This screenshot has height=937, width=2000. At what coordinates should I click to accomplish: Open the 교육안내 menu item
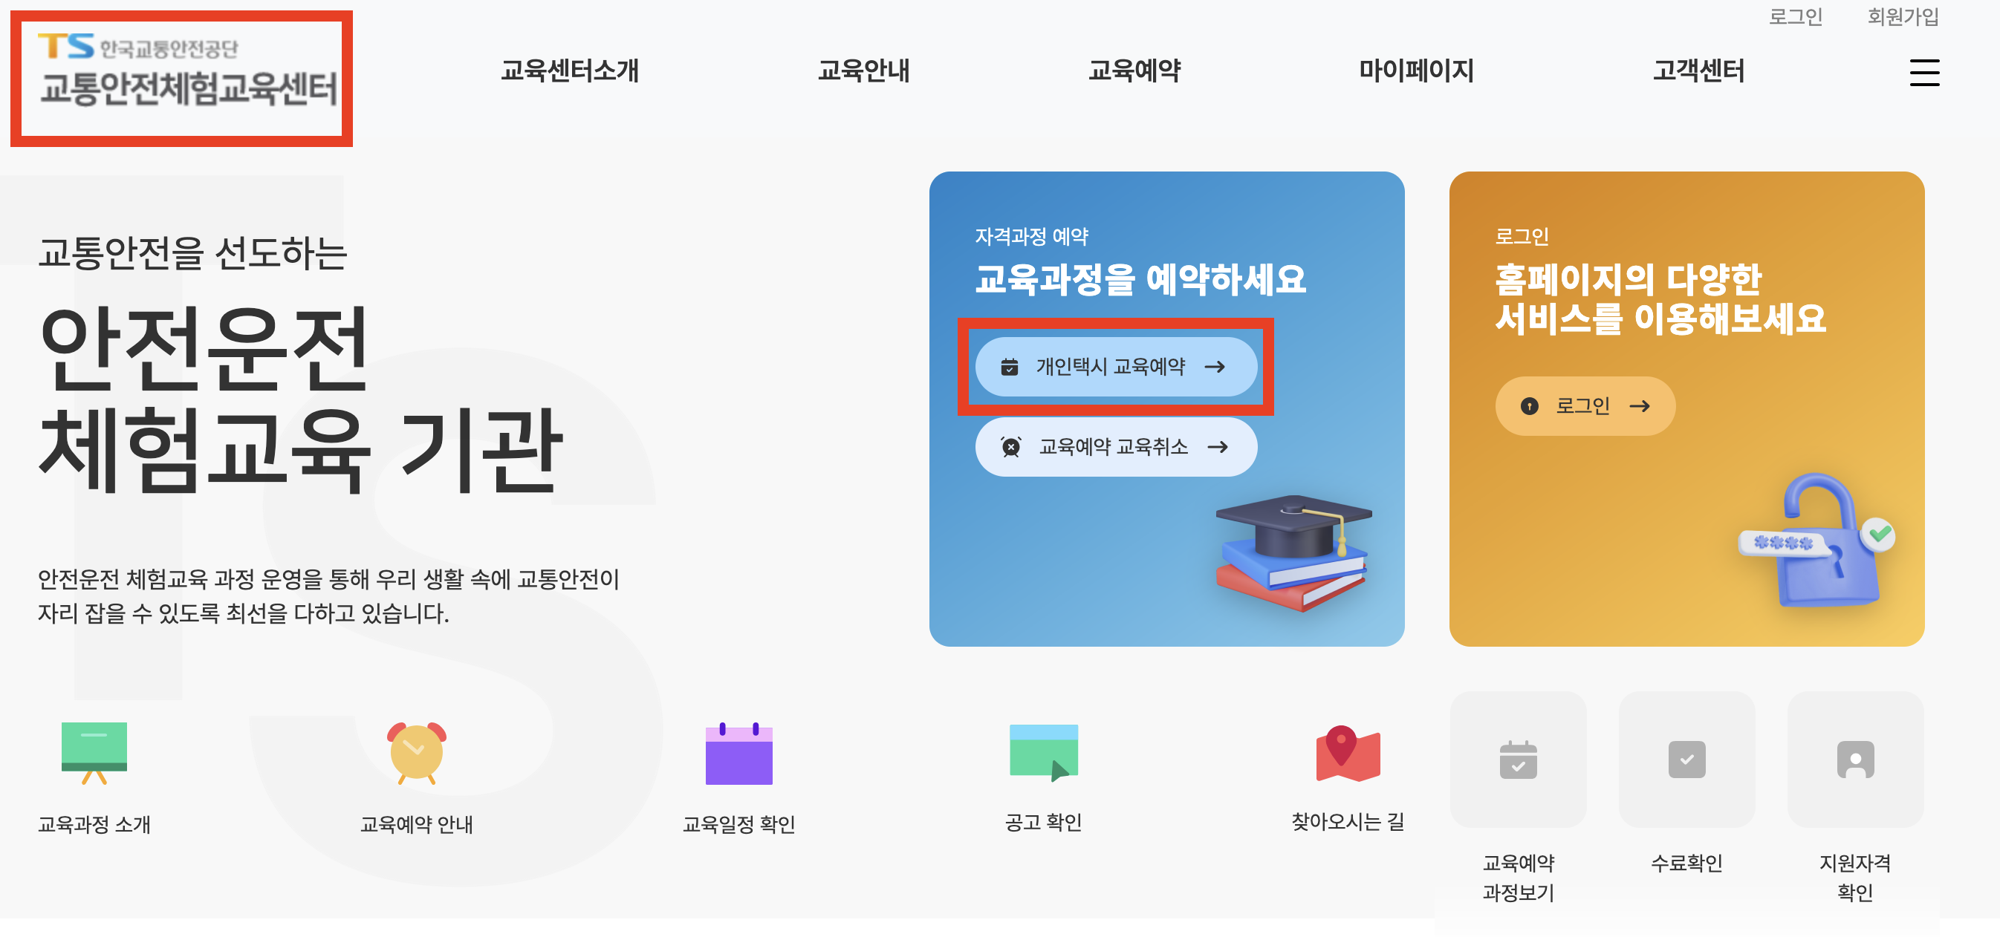[863, 71]
